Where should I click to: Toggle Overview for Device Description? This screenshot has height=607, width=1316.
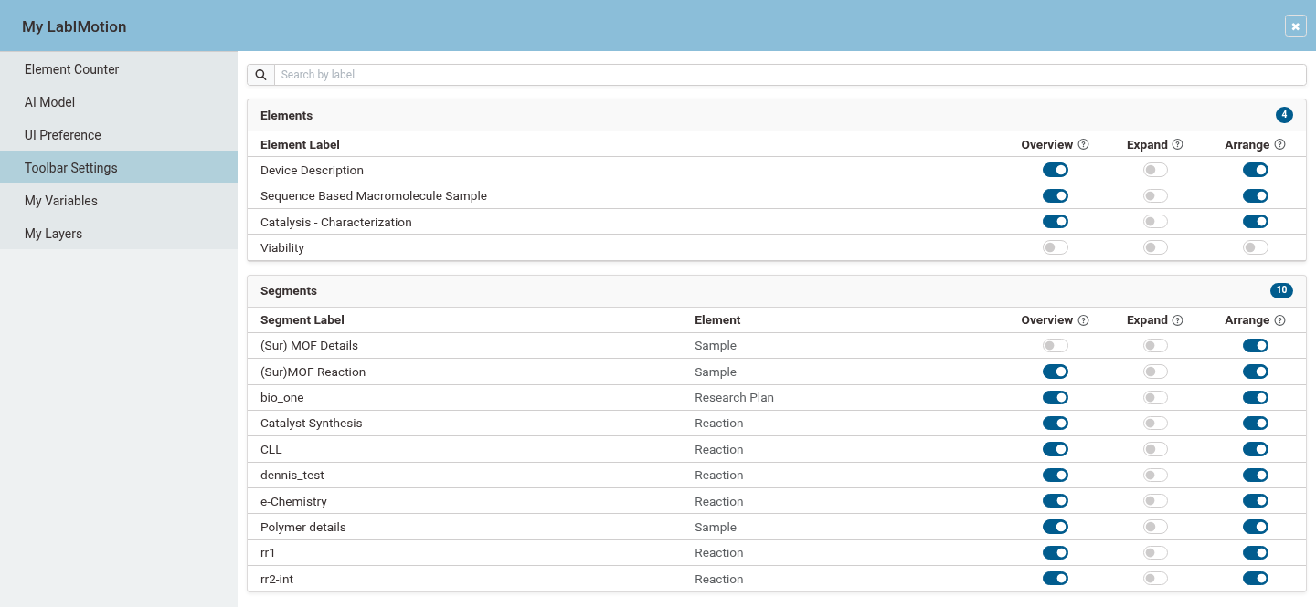(x=1056, y=170)
